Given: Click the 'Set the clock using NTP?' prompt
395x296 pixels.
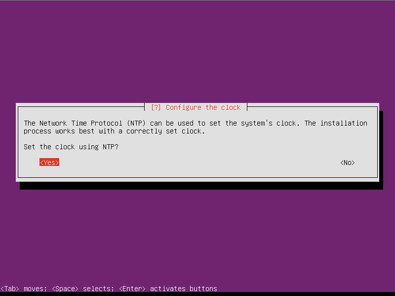Looking at the screenshot, I should [x=71, y=147].
